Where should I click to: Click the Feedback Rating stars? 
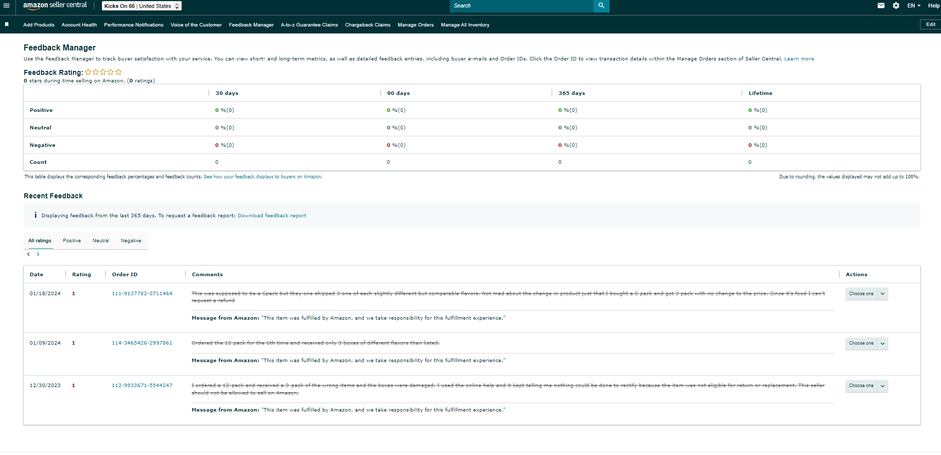point(103,72)
